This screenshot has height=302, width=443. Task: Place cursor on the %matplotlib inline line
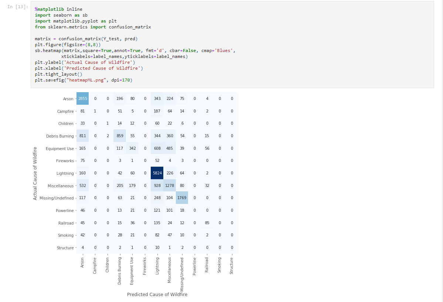tap(58, 9)
